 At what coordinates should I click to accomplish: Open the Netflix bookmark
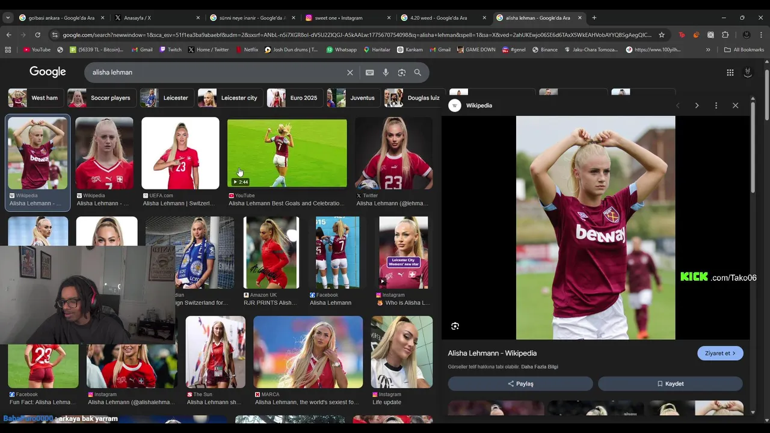pyautogui.click(x=247, y=49)
